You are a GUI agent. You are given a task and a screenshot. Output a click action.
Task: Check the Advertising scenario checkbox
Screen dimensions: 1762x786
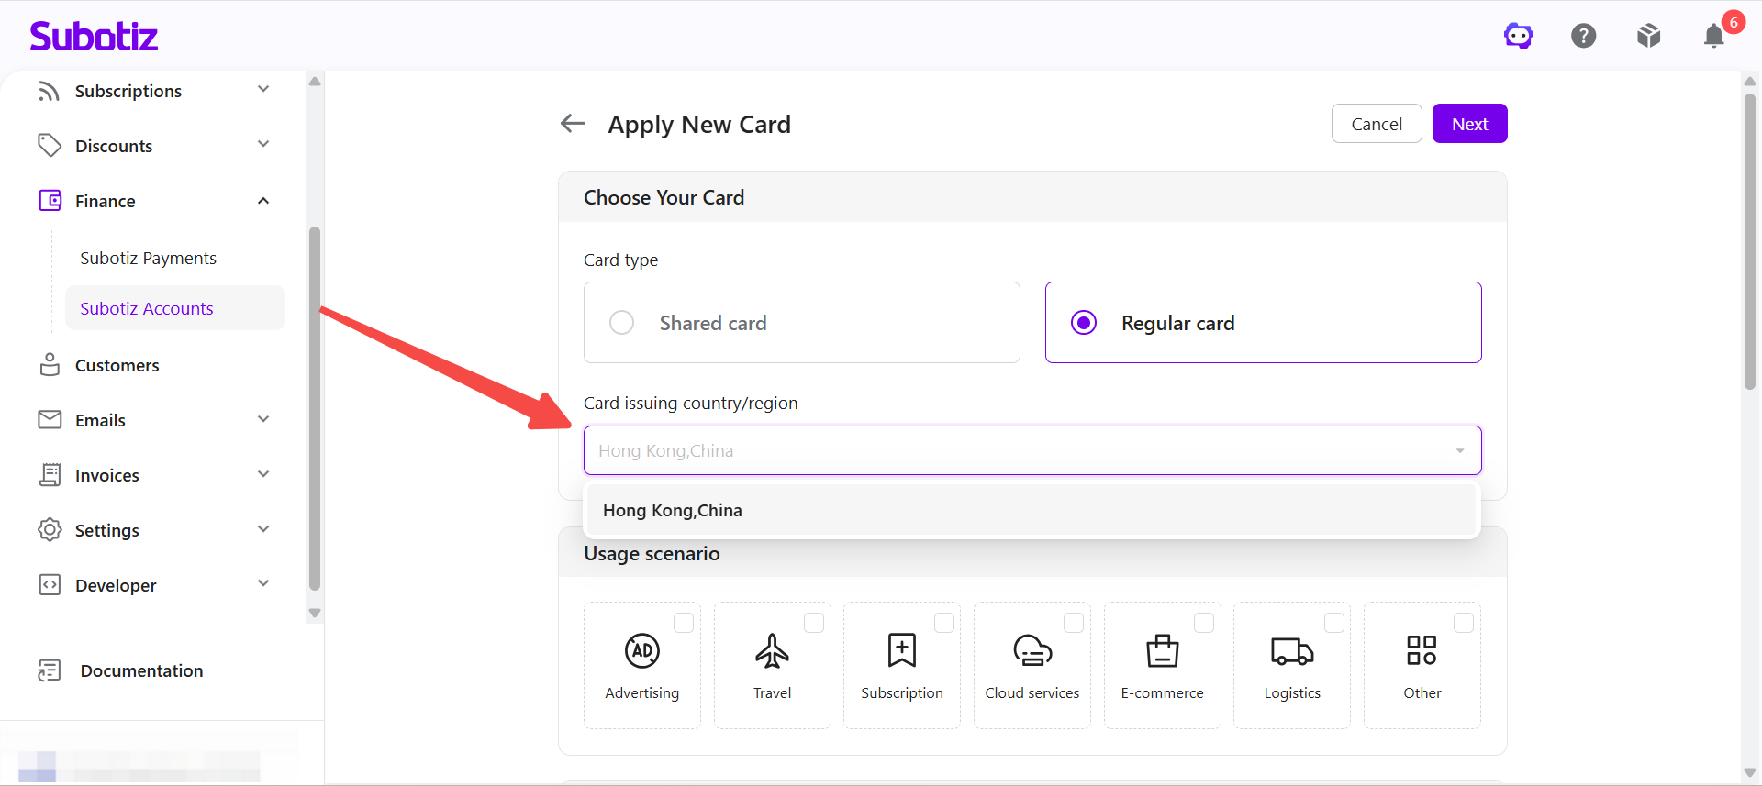point(684,623)
